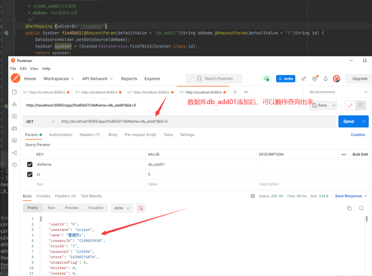Expand the API Network dropdown

(98, 79)
